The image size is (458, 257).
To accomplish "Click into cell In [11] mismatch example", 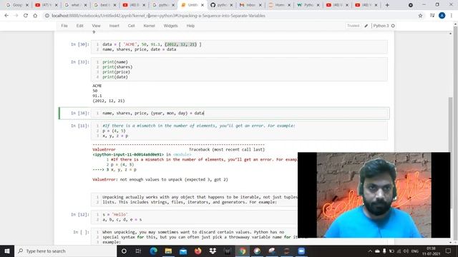I will pyautogui.click(x=240, y=131).
